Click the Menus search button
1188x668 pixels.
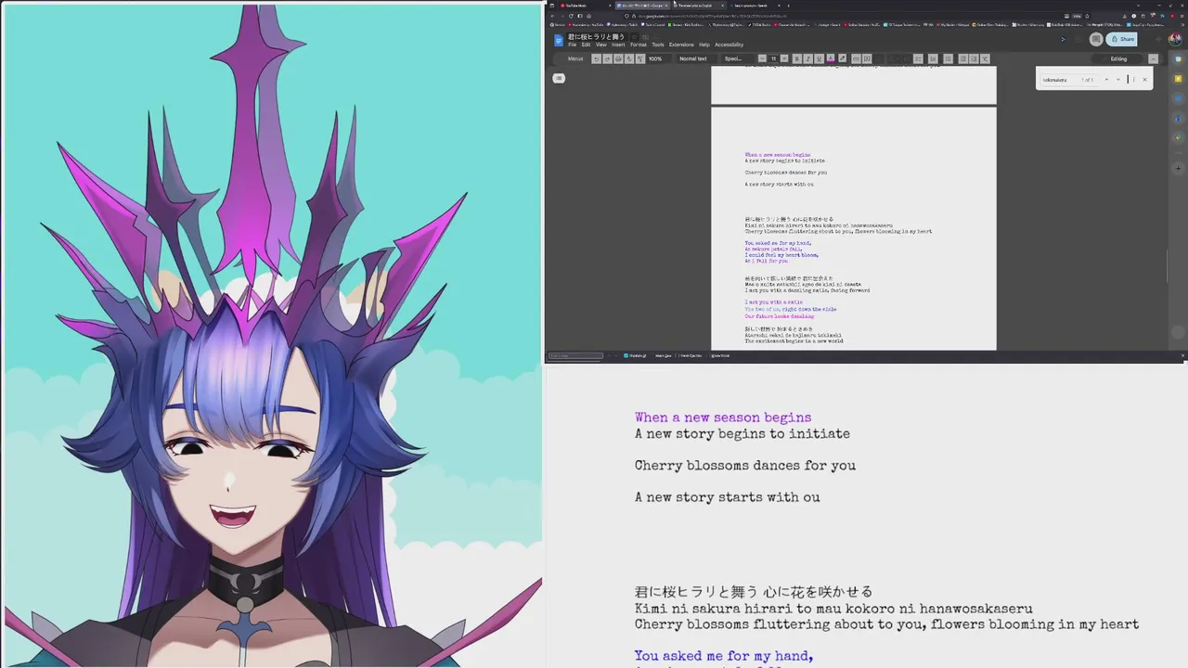(574, 58)
